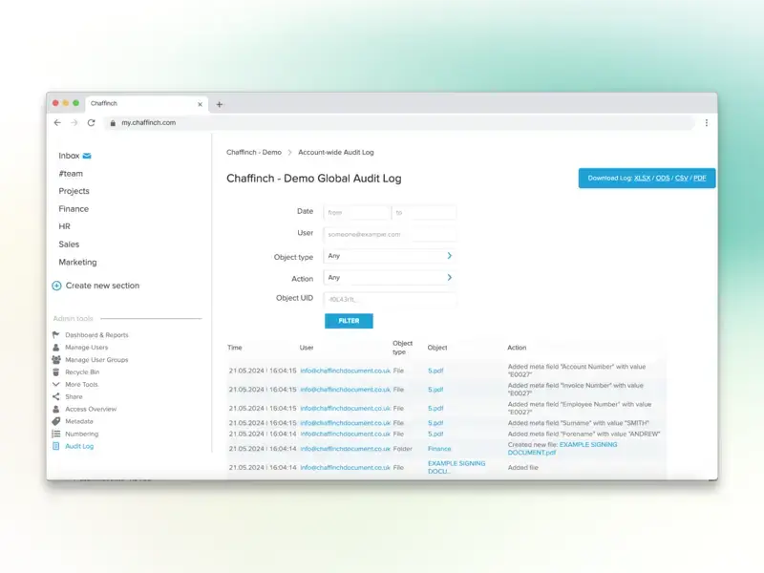Click the Inbox envelope icon
The height and width of the screenshot is (573, 764).
[x=87, y=156]
